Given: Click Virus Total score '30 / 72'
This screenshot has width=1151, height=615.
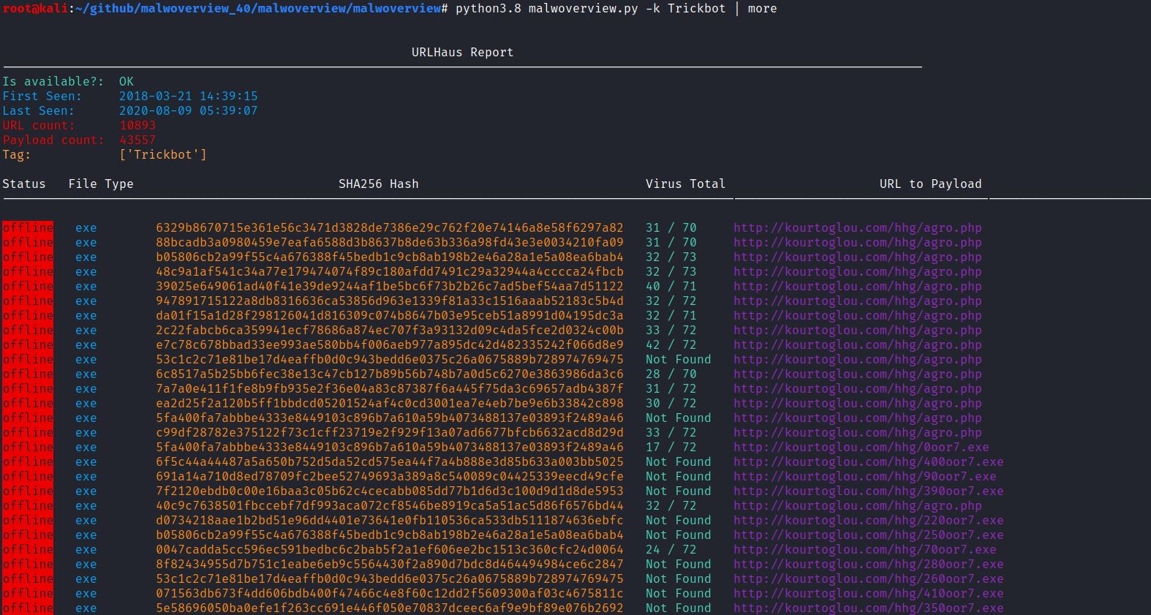Looking at the screenshot, I should tap(671, 404).
